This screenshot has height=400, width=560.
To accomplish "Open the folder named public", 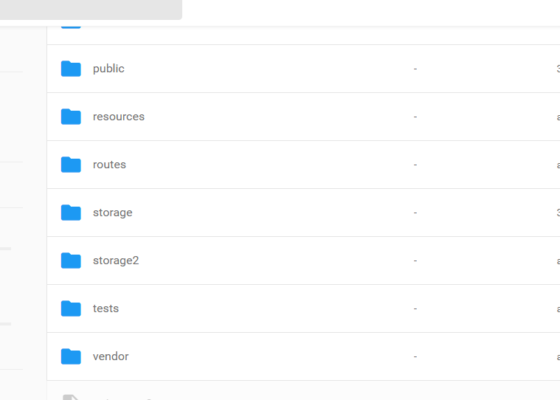I will (108, 69).
